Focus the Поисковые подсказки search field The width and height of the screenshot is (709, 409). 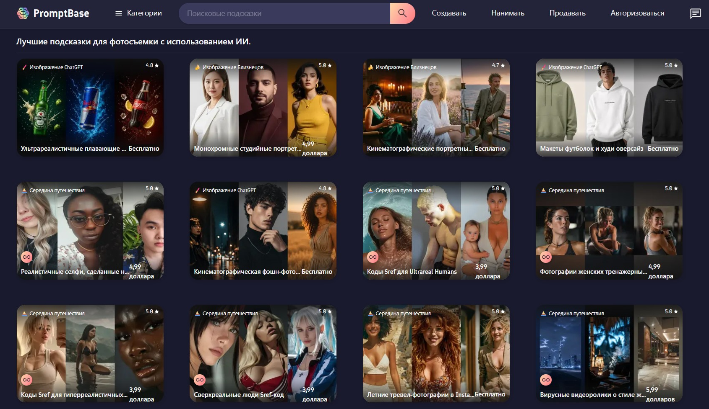[x=284, y=13]
